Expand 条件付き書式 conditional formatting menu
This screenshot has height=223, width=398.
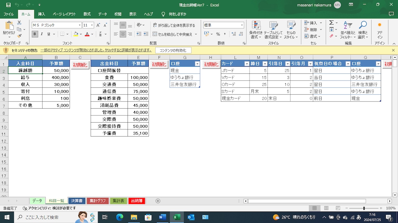(x=256, y=30)
